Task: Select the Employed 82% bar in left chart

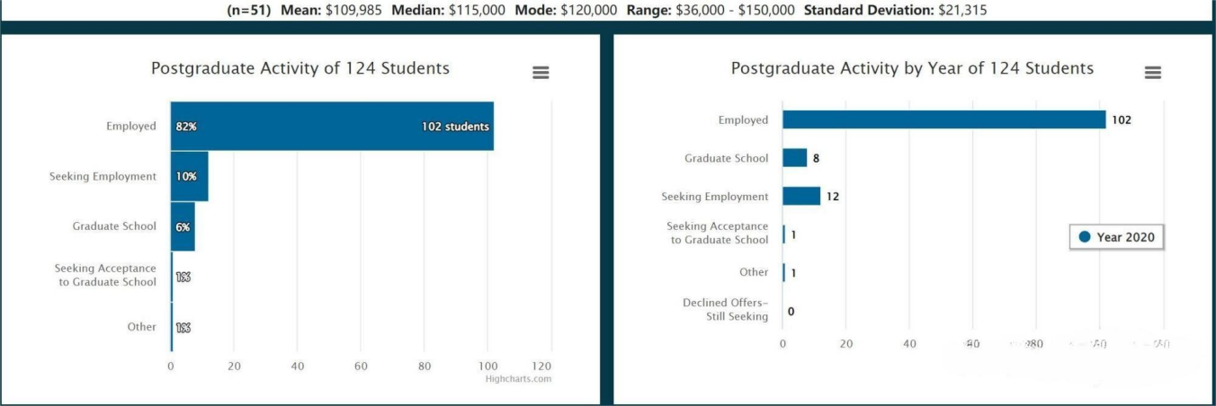Action: tap(332, 127)
